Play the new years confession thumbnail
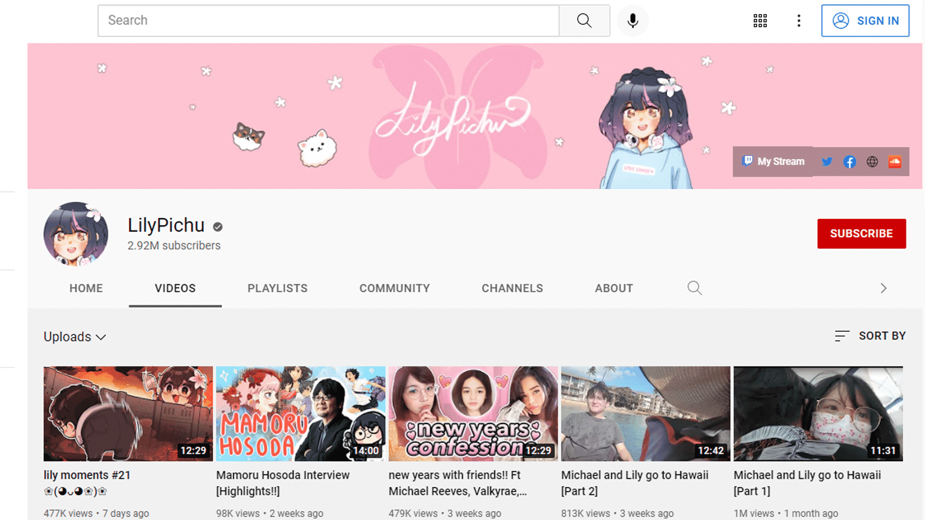Screen dimensions: 925x520 tap(473, 414)
